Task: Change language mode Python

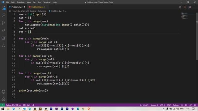Action: (176, 105)
